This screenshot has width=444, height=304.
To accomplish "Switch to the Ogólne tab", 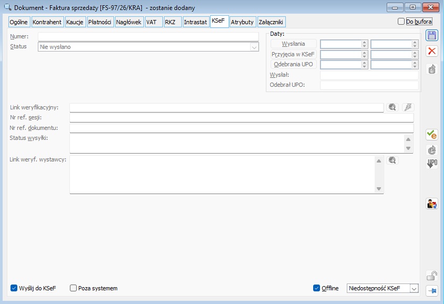I will coord(19,22).
